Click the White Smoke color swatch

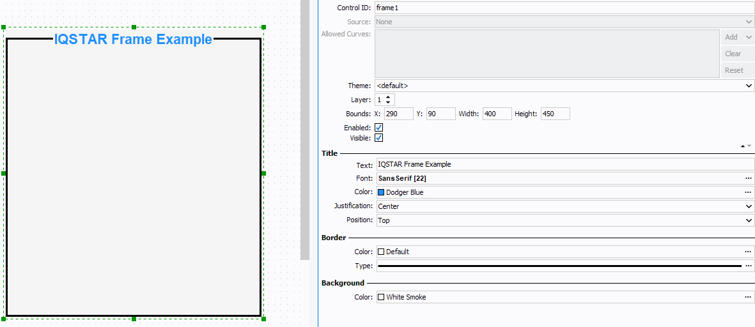coord(381,297)
